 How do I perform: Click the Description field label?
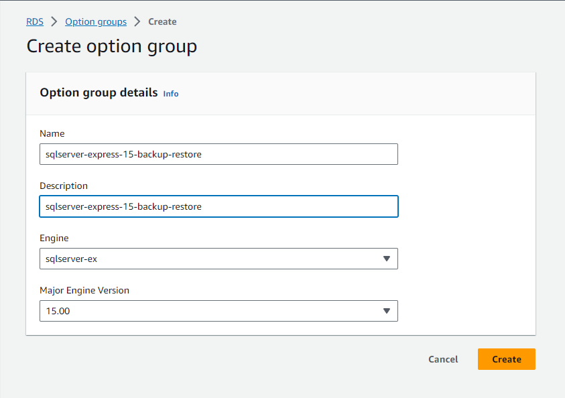[x=64, y=186]
